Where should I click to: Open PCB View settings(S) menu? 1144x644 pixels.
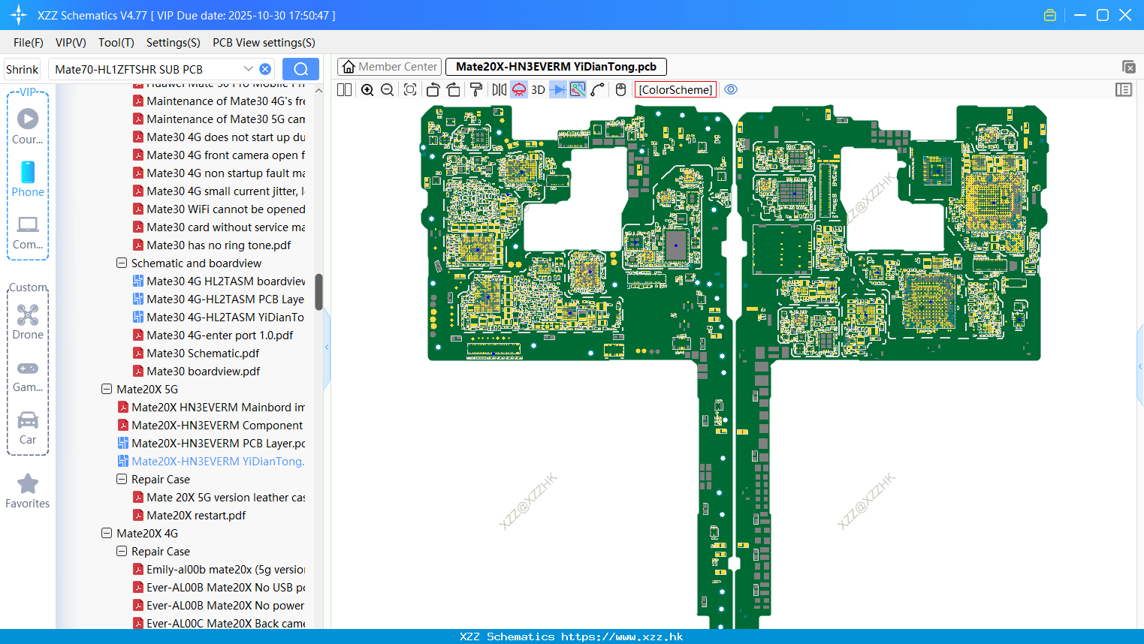pyautogui.click(x=264, y=43)
